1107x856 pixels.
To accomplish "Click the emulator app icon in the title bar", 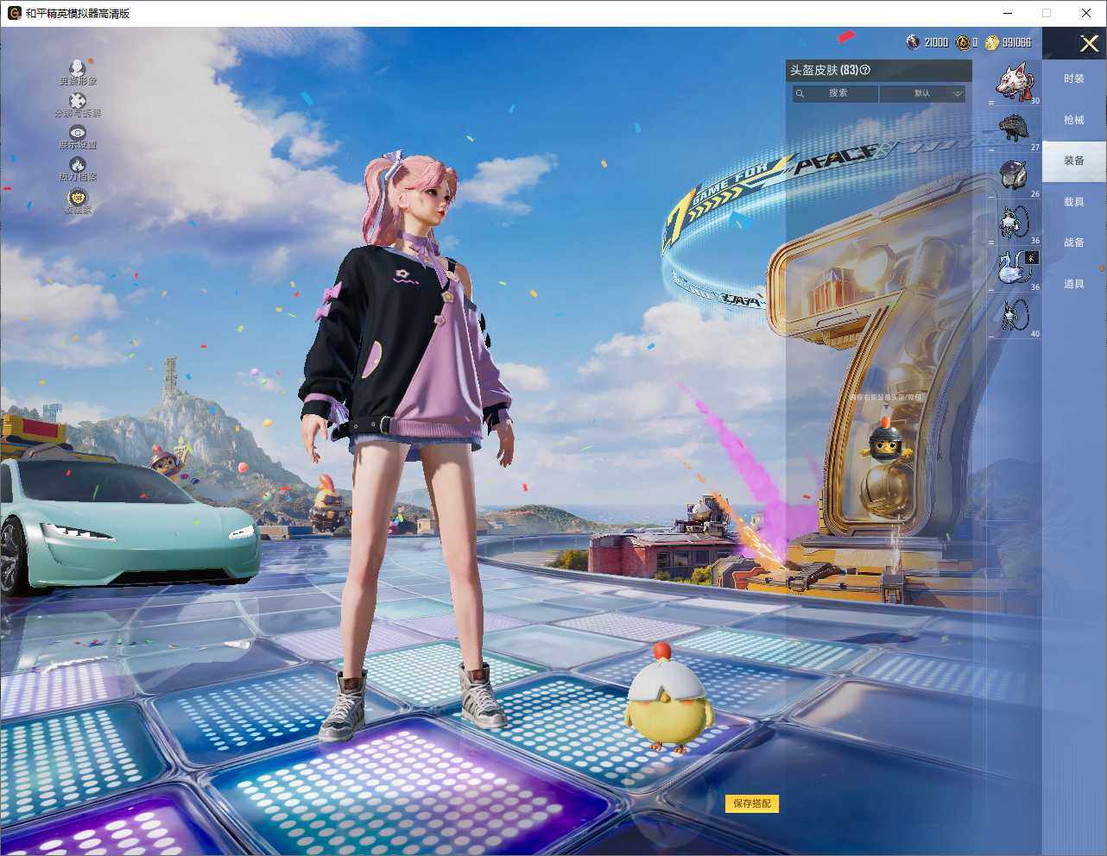I will [14, 13].
